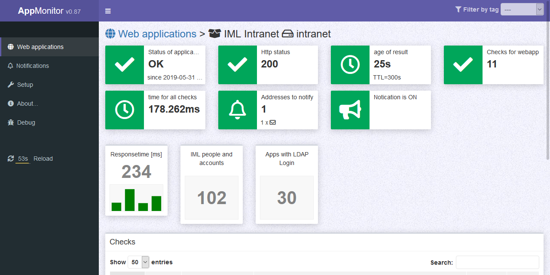Click the megaphone icon on Notication is ON tile

point(350,110)
